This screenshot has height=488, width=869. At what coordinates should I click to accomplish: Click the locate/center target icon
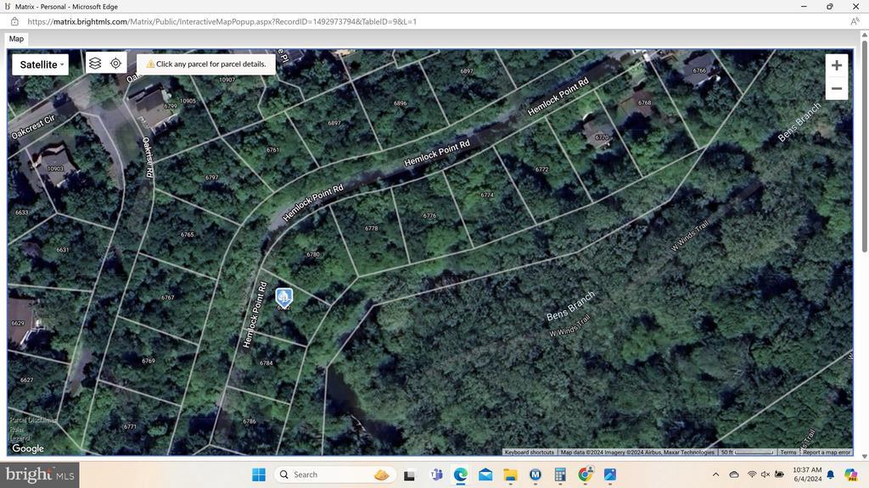115,63
